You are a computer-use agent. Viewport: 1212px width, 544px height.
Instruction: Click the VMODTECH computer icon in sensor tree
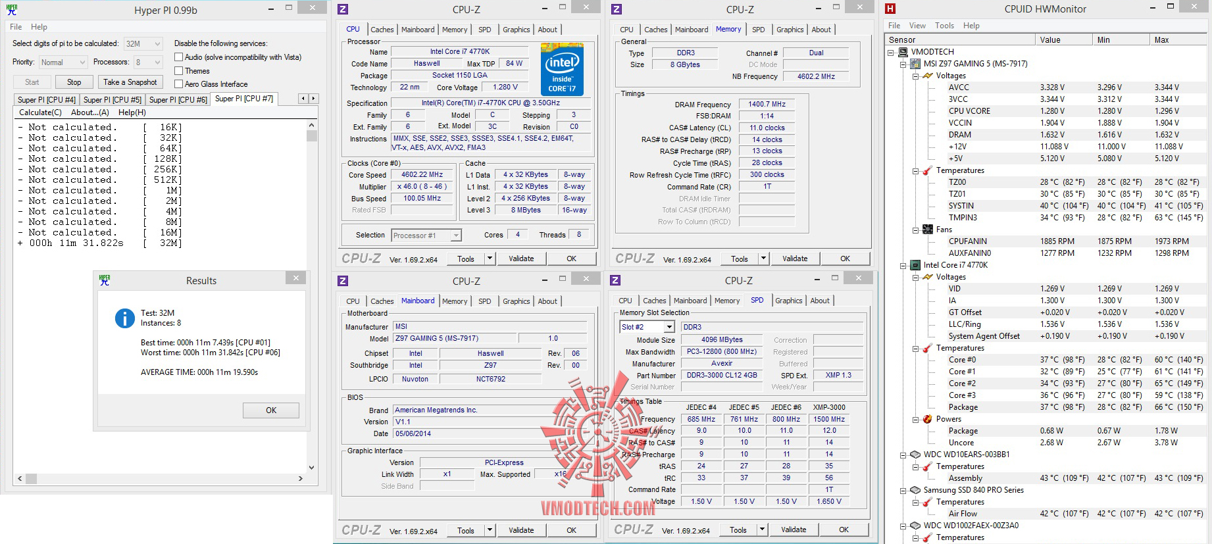pos(903,52)
